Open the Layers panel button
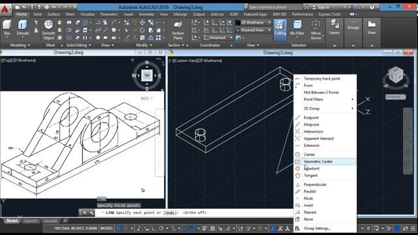The image size is (418, 235). (x=334, y=27)
